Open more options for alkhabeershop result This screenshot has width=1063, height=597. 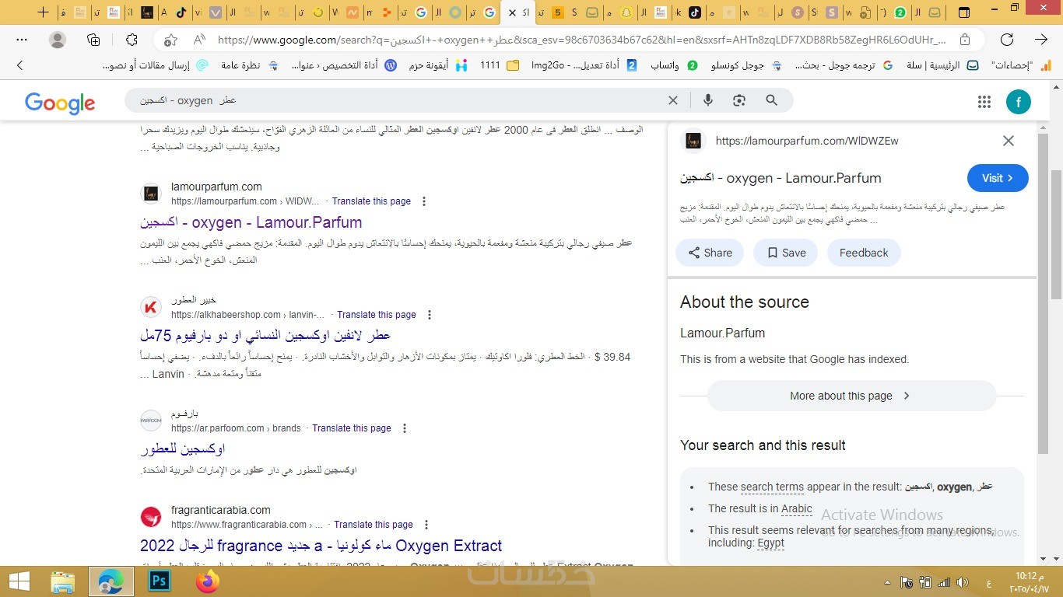click(x=430, y=315)
